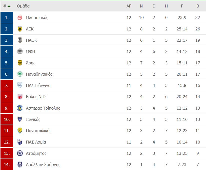This screenshot has width=206, height=170.
Task: Sort table by the Ομάδα column header
Action: coord(23,6)
